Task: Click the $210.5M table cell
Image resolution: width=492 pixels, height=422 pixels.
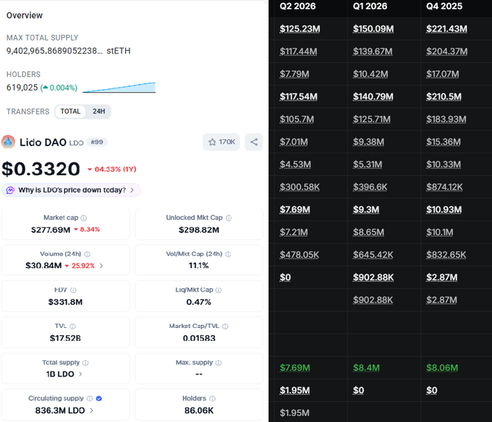Action: (x=444, y=97)
